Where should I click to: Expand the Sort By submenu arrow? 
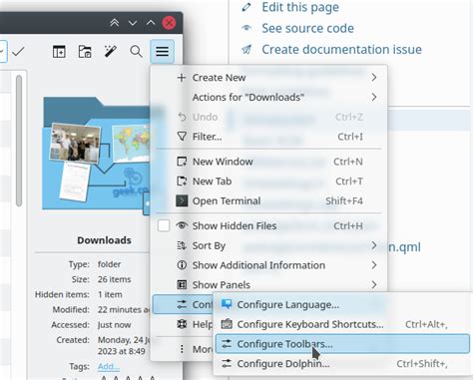click(x=374, y=245)
